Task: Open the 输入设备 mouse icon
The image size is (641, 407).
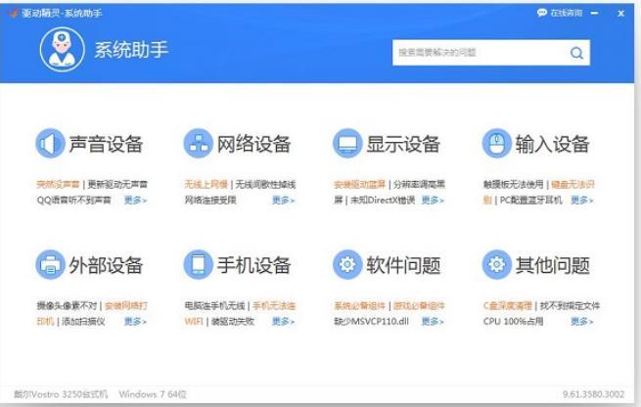Action: pos(497,143)
